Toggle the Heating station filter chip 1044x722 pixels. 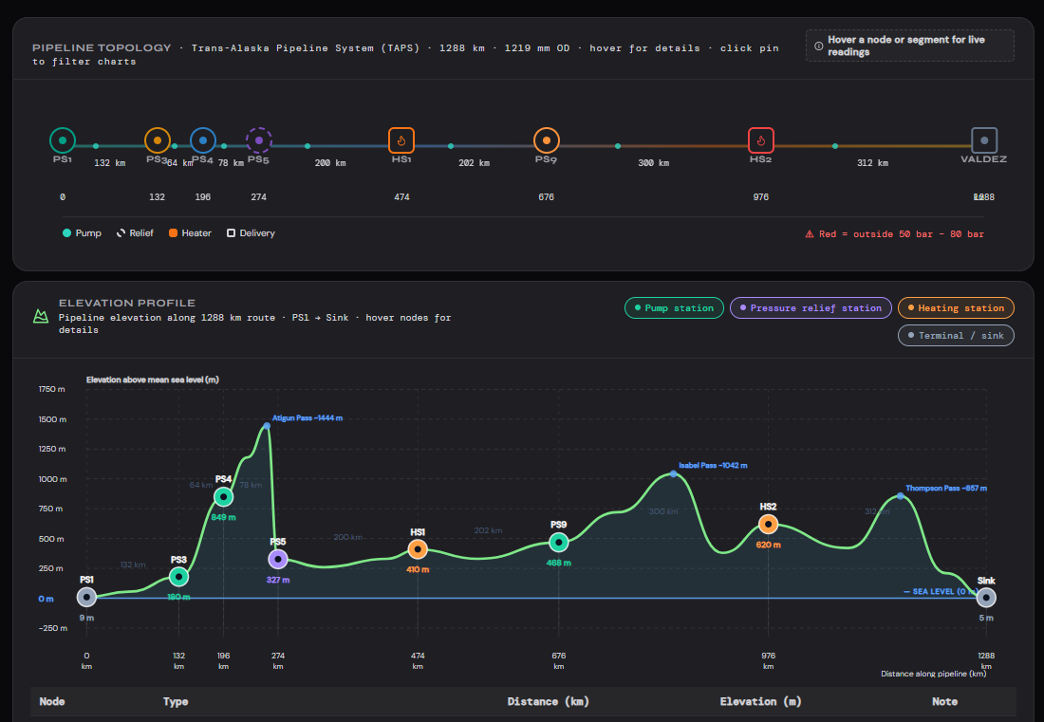coord(956,308)
